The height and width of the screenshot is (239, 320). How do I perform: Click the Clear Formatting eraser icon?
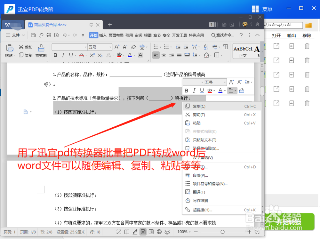click(133, 47)
